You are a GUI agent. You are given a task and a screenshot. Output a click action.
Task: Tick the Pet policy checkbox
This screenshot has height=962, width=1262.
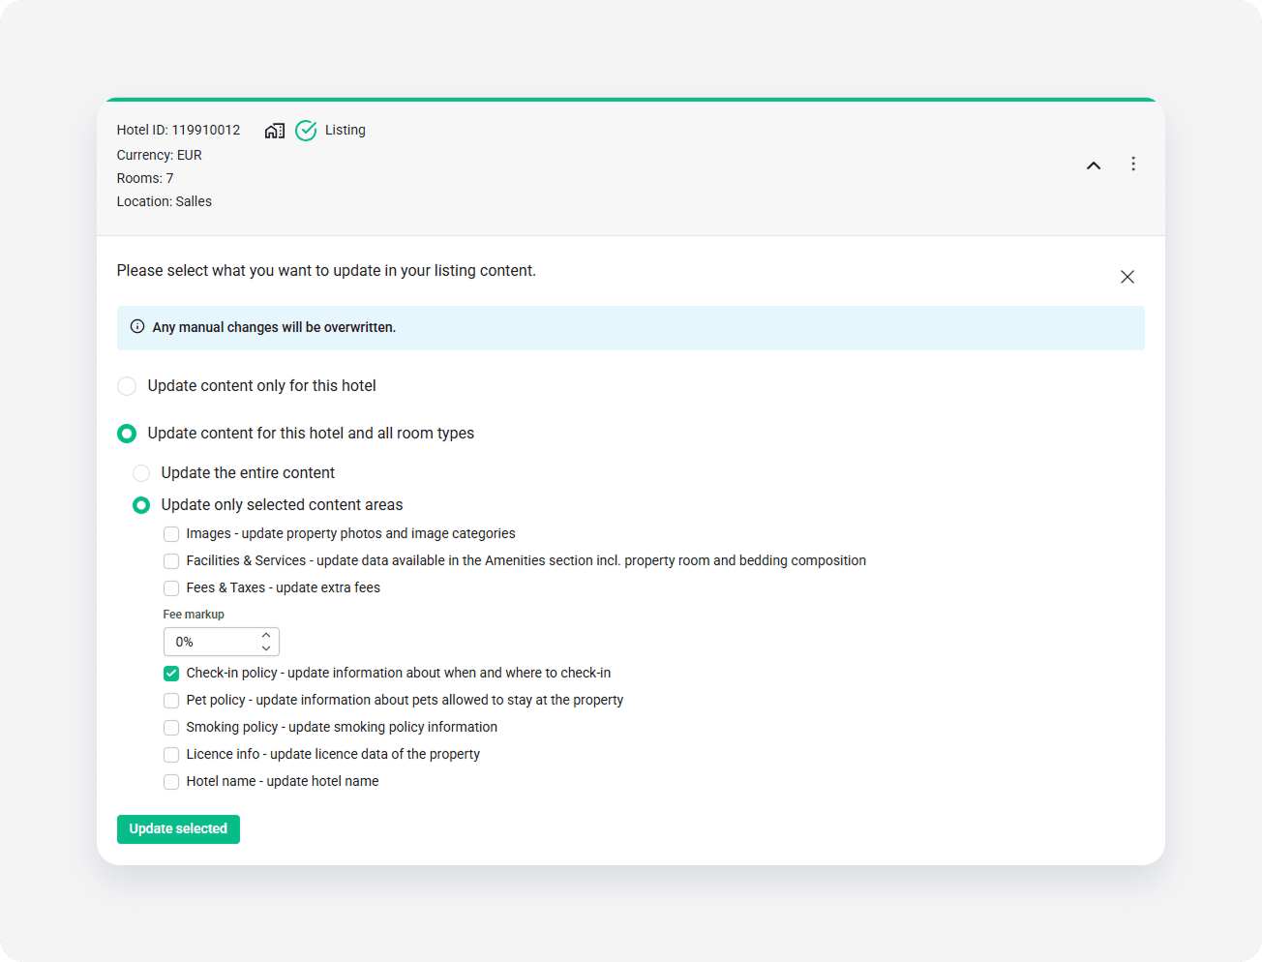coord(171,701)
